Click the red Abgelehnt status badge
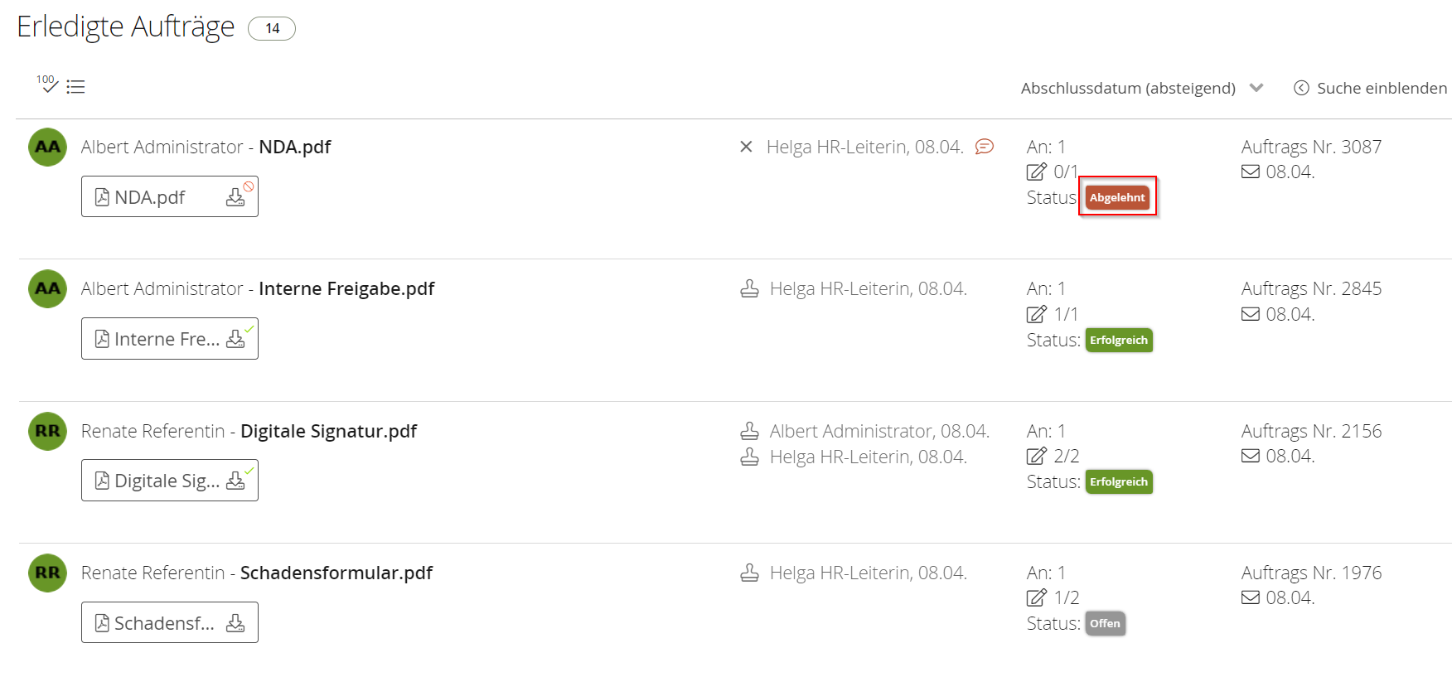 click(x=1117, y=197)
